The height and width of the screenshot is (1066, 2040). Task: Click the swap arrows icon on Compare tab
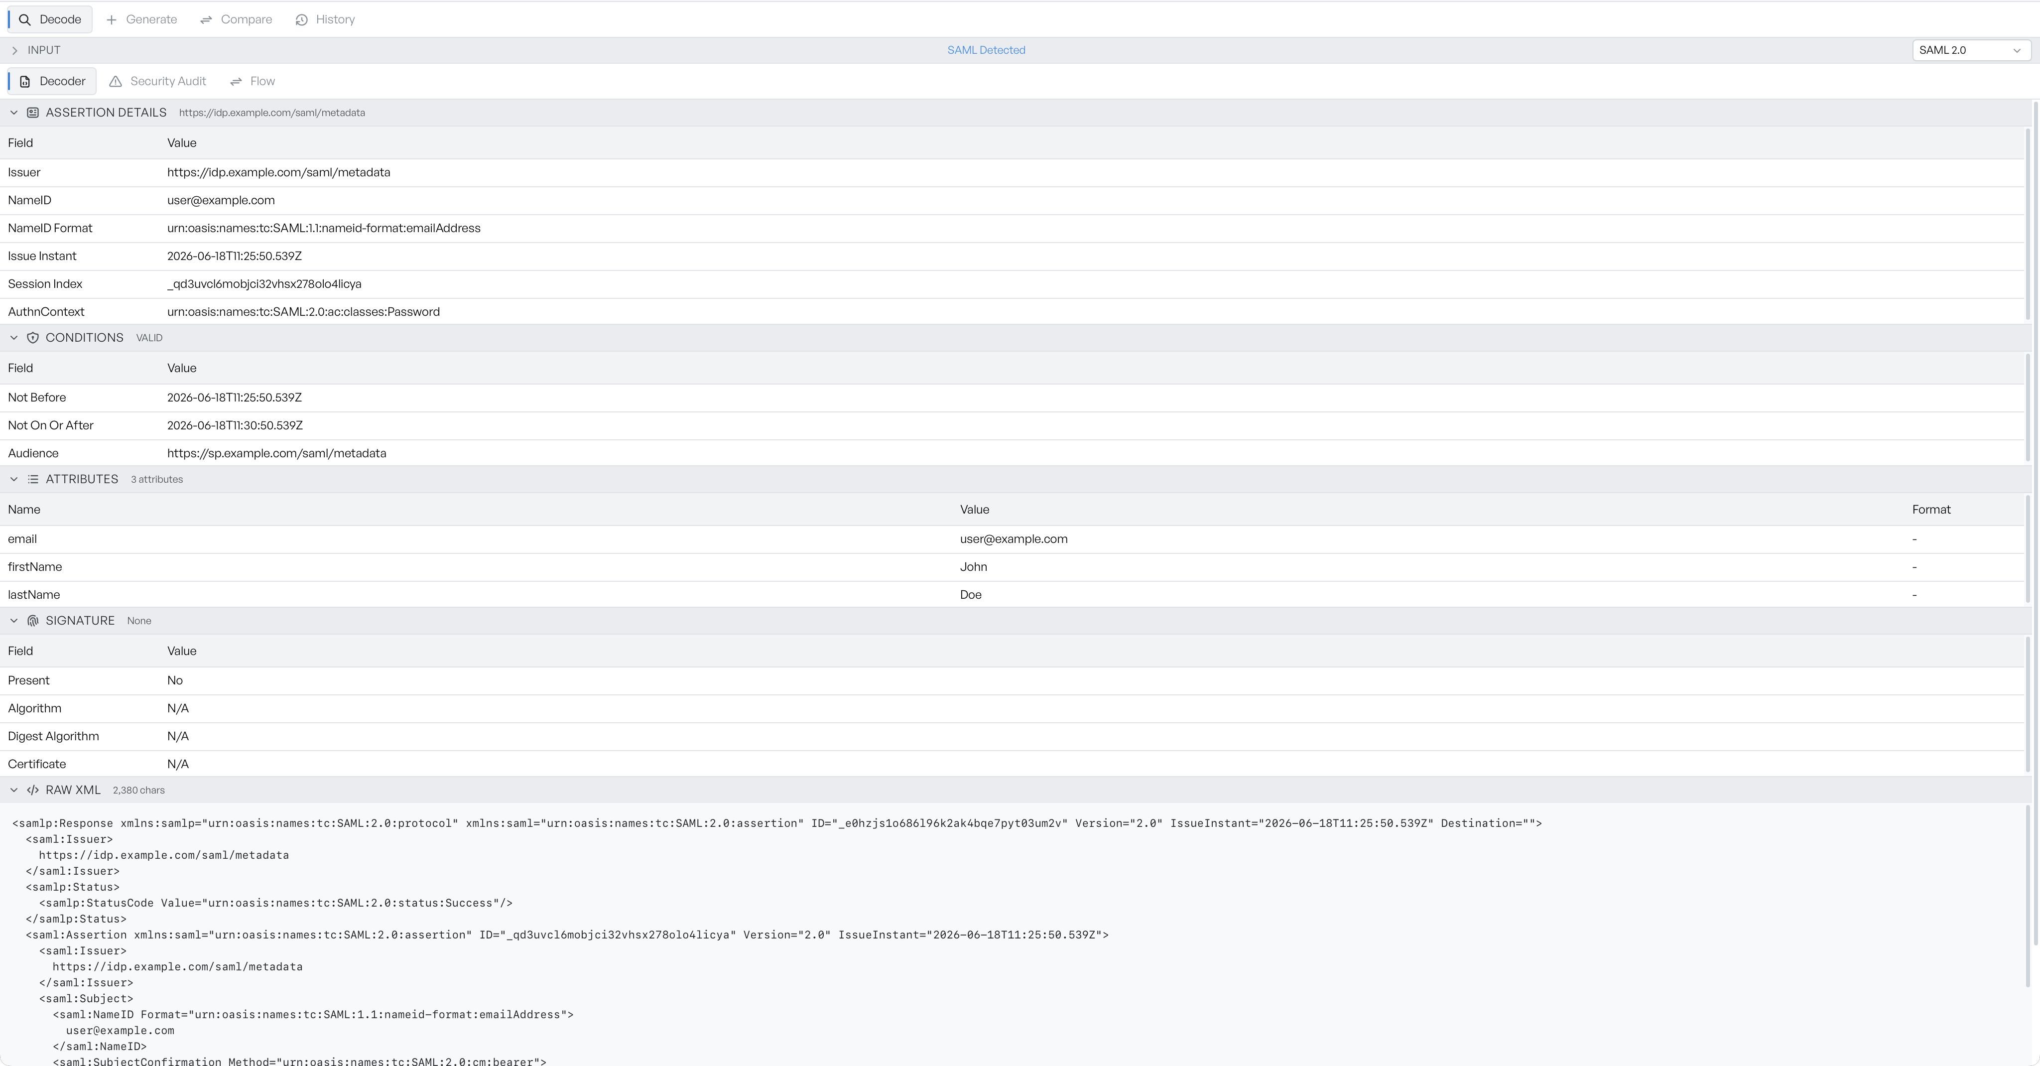click(206, 20)
